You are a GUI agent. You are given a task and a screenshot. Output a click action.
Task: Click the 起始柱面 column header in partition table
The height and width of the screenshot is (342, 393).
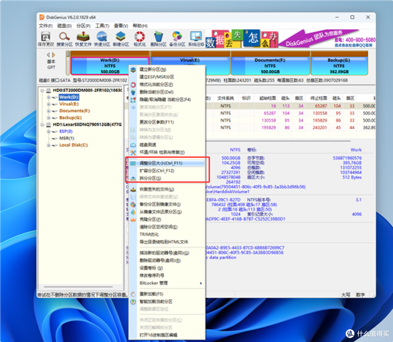point(267,98)
